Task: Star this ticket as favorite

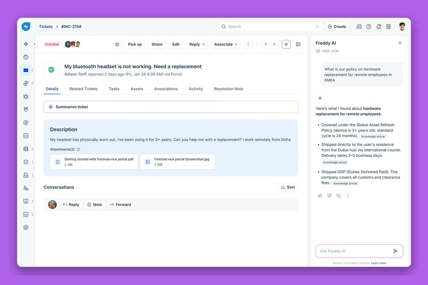Action: click(117, 44)
